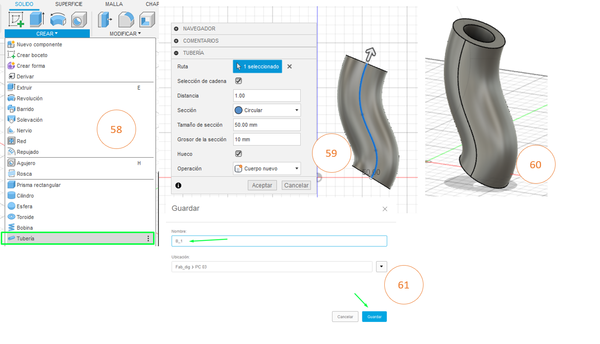Viewport: 600px width, 344px height.
Task: Click Cancelar in the Tubería dialog
Action: 296,185
